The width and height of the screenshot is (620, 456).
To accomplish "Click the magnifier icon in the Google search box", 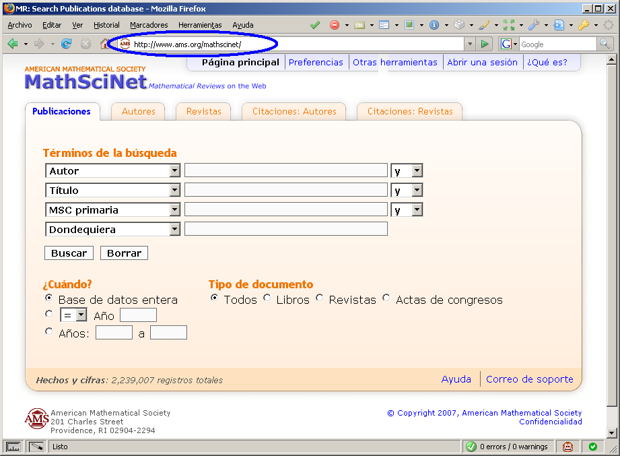I will pos(605,44).
